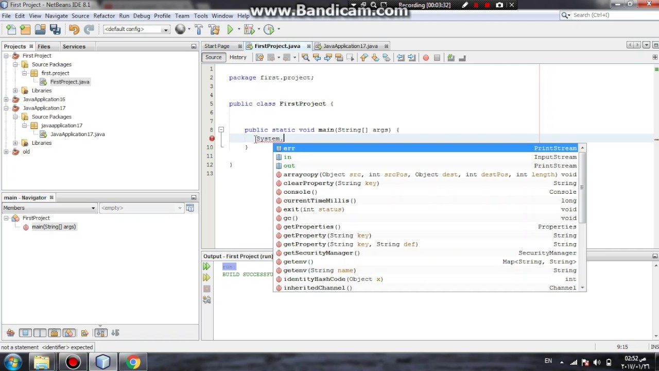Click the Find Next Occurrence icon
The width and height of the screenshot is (659, 371).
[328, 58]
